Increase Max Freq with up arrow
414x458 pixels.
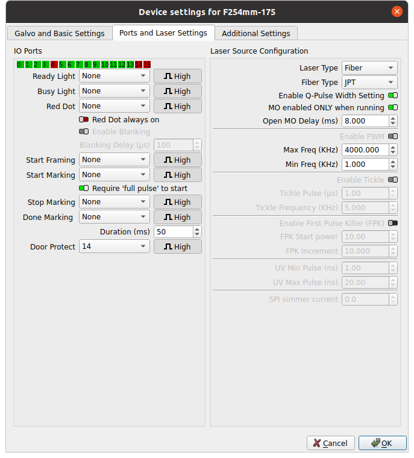point(393,147)
